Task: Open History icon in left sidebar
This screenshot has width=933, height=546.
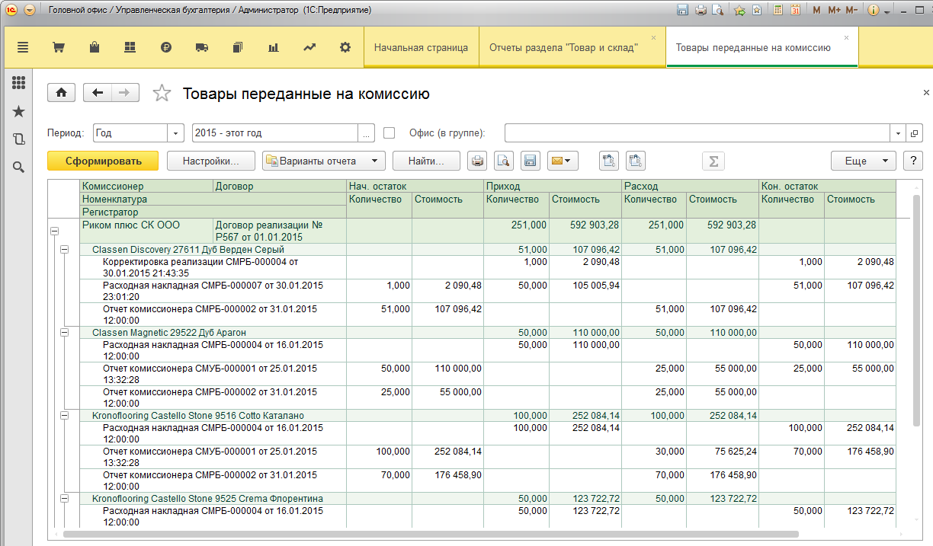Action: click(x=19, y=139)
